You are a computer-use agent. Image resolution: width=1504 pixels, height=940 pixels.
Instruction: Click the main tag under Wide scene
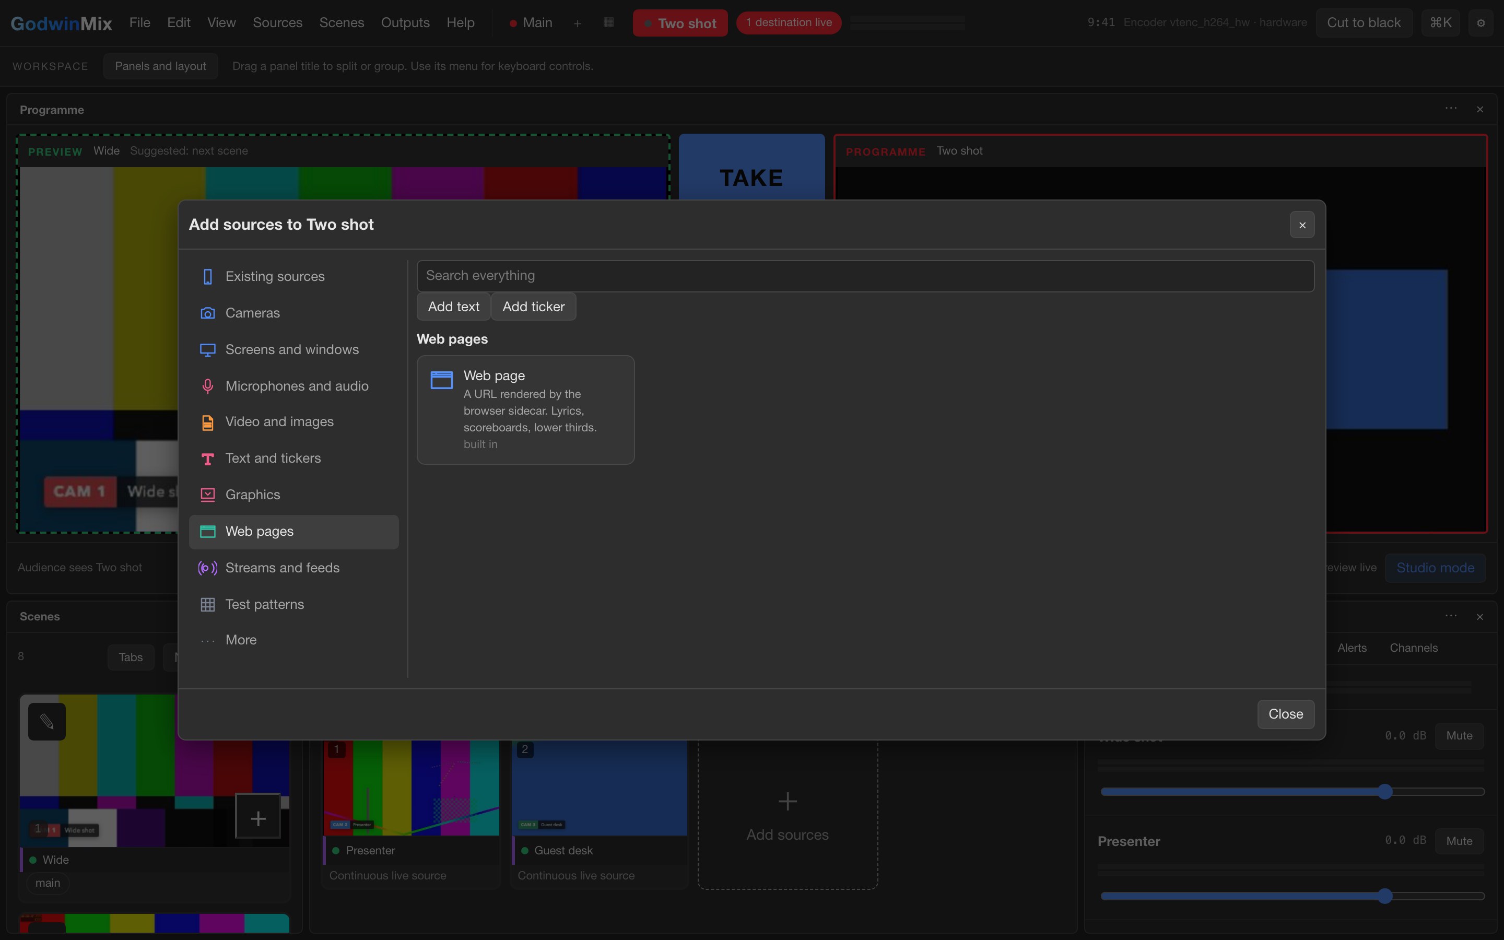click(47, 883)
